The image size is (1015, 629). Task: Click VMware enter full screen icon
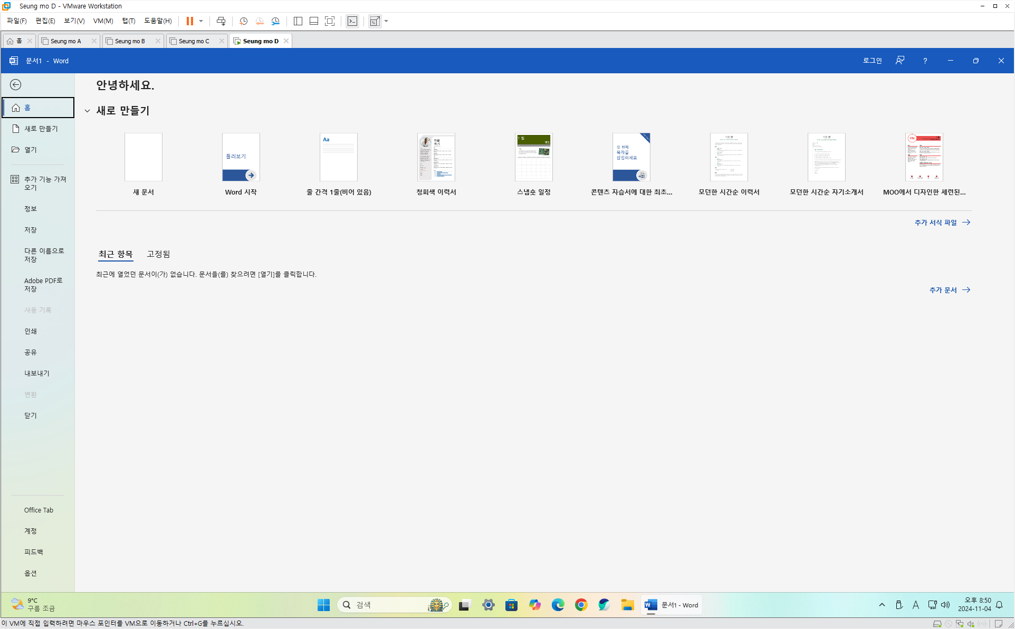(x=330, y=21)
